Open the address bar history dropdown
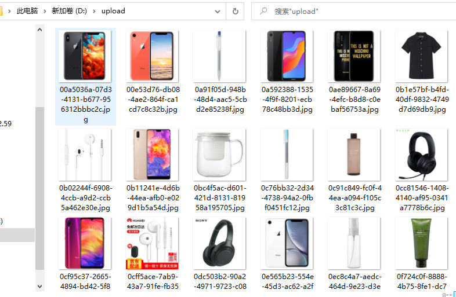Screen dimensions: 456x297 (x=217, y=12)
